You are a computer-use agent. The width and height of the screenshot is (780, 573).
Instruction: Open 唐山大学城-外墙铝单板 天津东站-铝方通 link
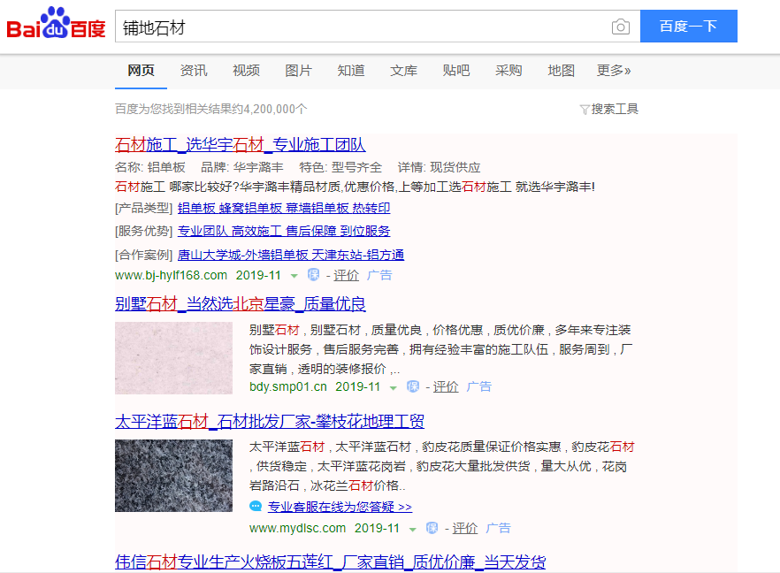(x=290, y=255)
